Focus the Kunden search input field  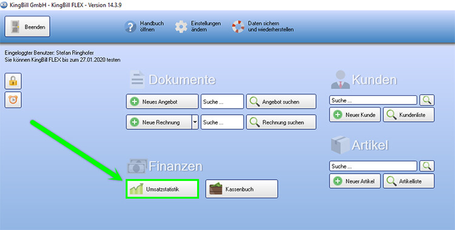(373, 100)
